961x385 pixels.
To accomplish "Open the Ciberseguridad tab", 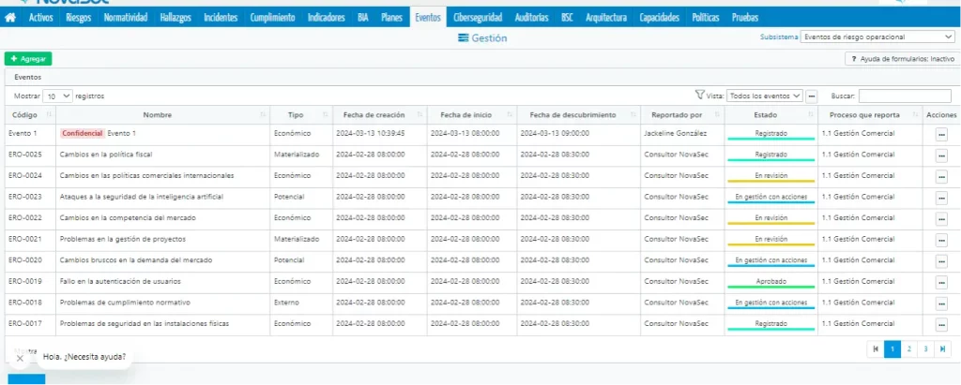I will click(478, 18).
